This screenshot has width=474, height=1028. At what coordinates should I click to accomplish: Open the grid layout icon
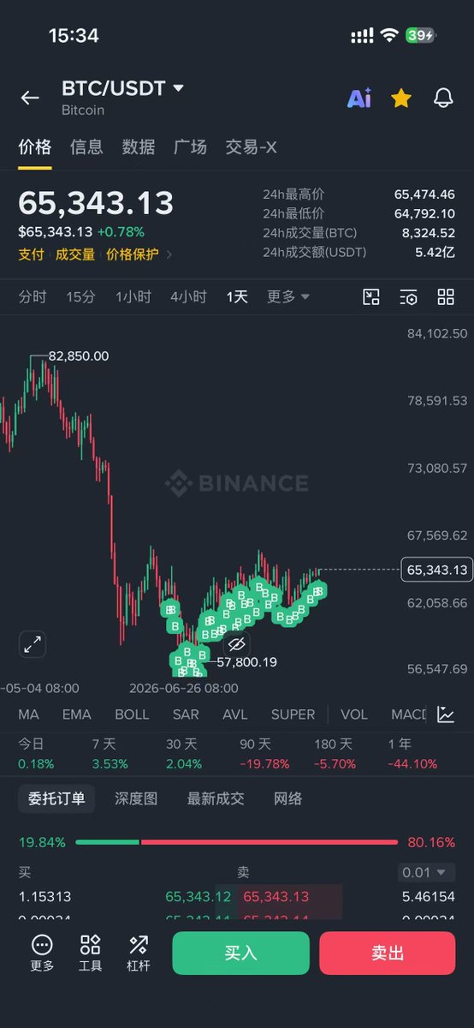pos(446,297)
